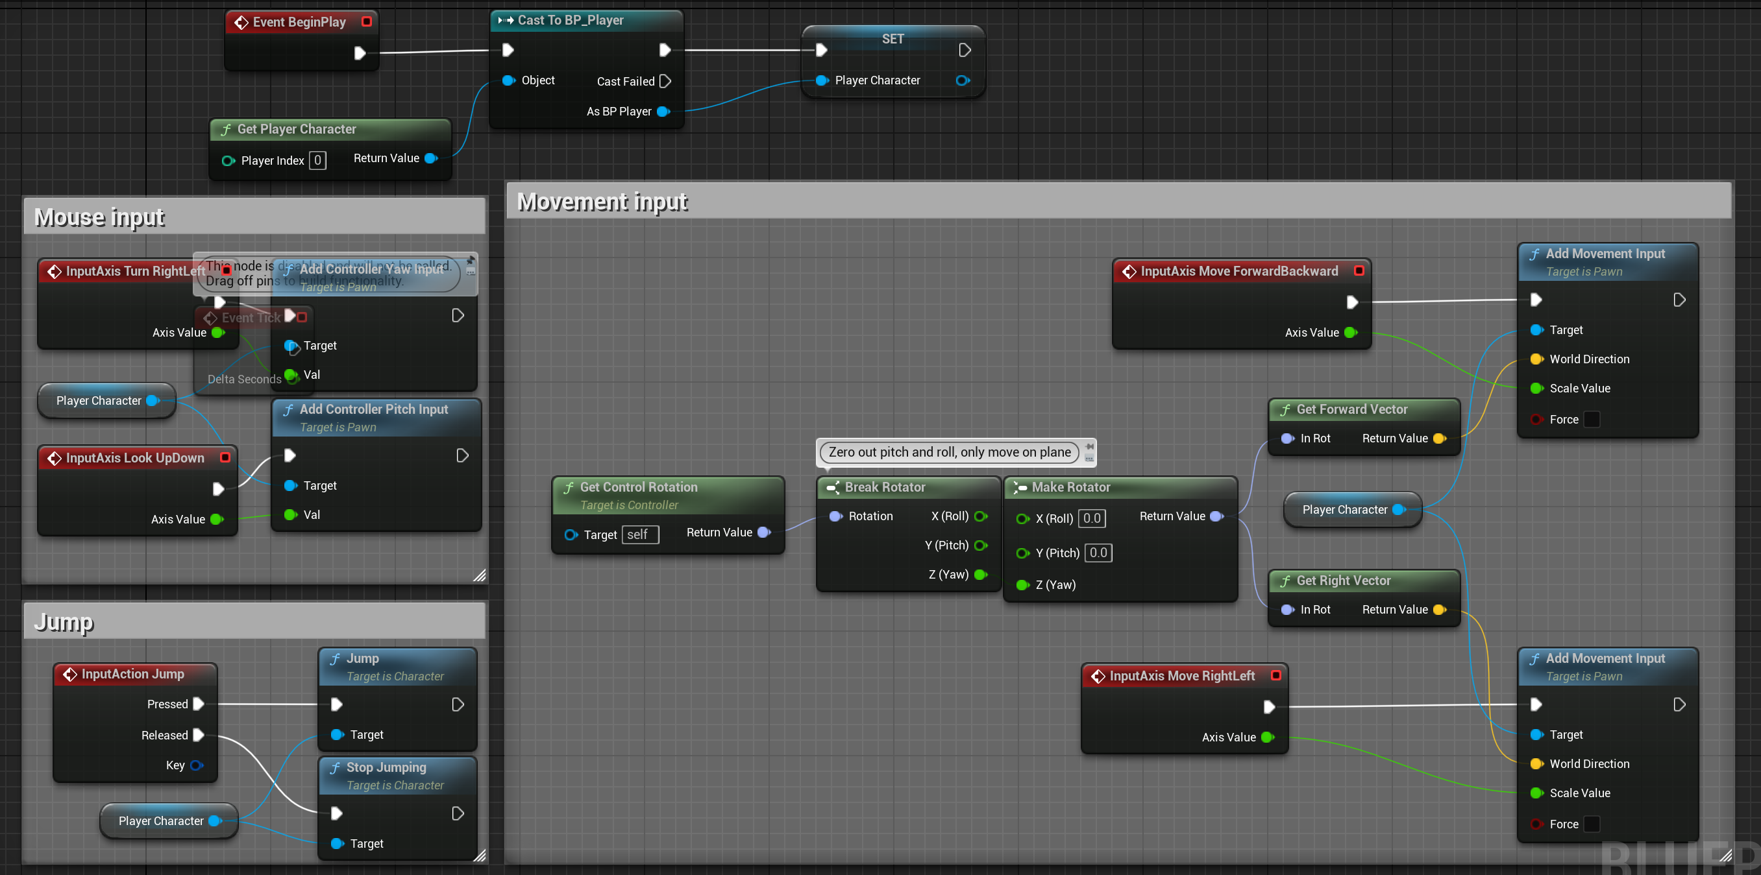The image size is (1761, 875).
Task: Toggle the Force checkbox on upper Add Movement Input
Action: coord(1592,420)
